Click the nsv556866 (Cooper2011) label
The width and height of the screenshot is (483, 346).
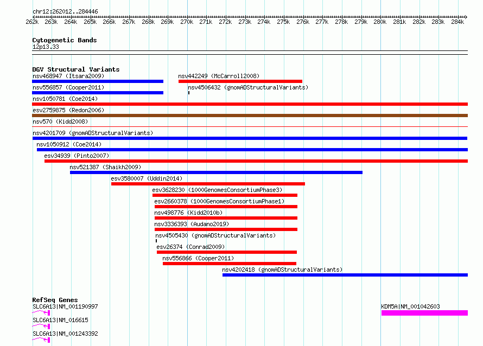click(198, 258)
